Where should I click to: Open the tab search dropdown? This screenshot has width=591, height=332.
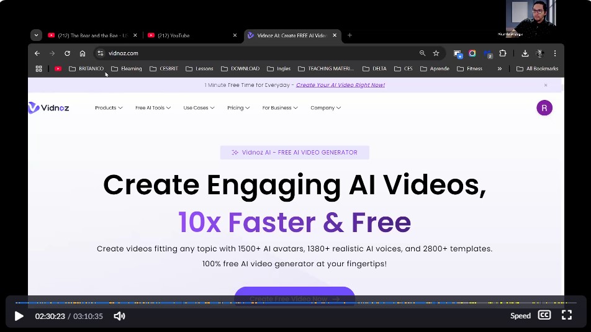(x=36, y=35)
